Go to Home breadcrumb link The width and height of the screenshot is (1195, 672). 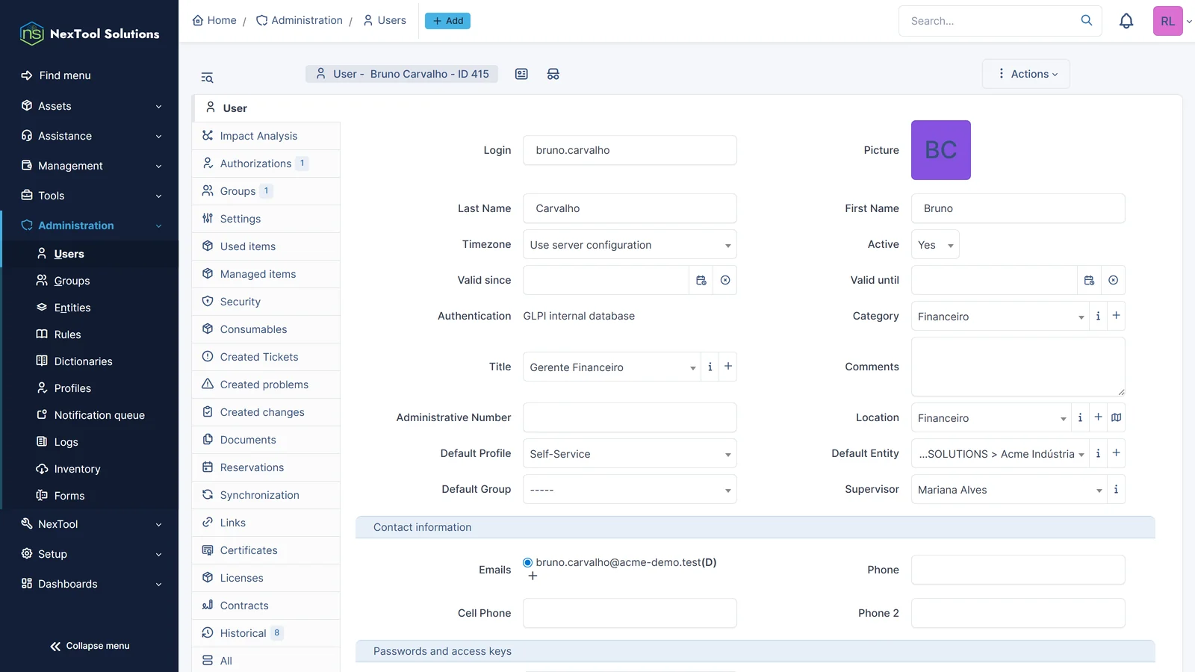coord(214,20)
